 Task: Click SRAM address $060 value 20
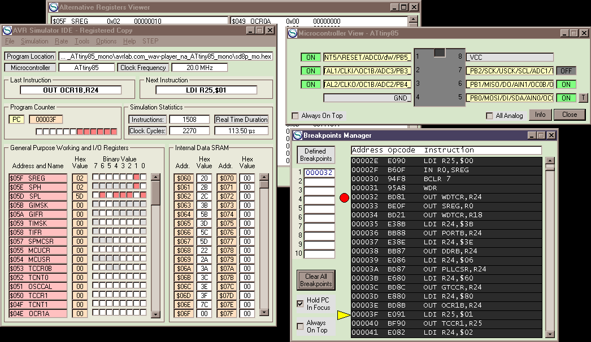pyautogui.click(x=204, y=178)
